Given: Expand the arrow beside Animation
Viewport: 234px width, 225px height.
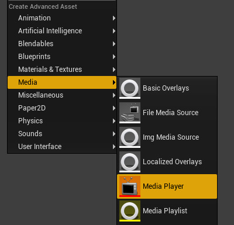Looking at the screenshot, I should (114, 18).
